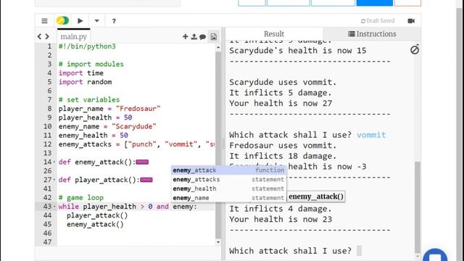This screenshot has width=464, height=261.
Task: Click the input cursor after 'Which attack shall I use?'
Action: pos(360,251)
